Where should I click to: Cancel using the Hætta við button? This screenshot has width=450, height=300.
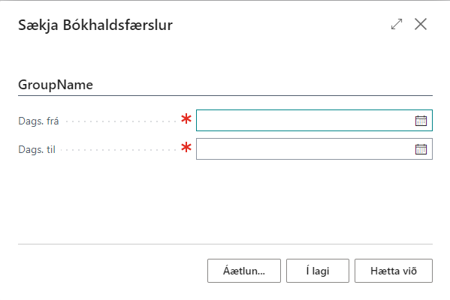[394, 271]
